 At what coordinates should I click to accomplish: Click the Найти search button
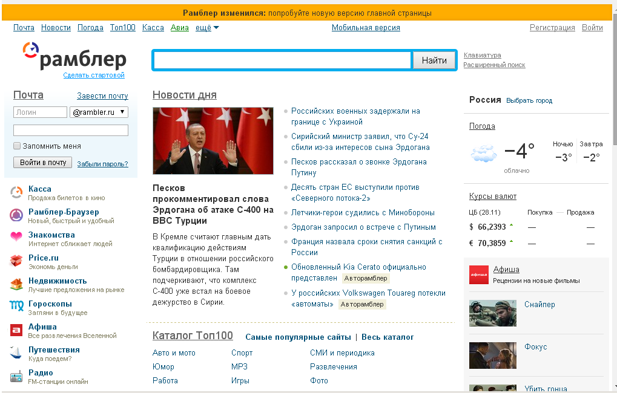[434, 60]
